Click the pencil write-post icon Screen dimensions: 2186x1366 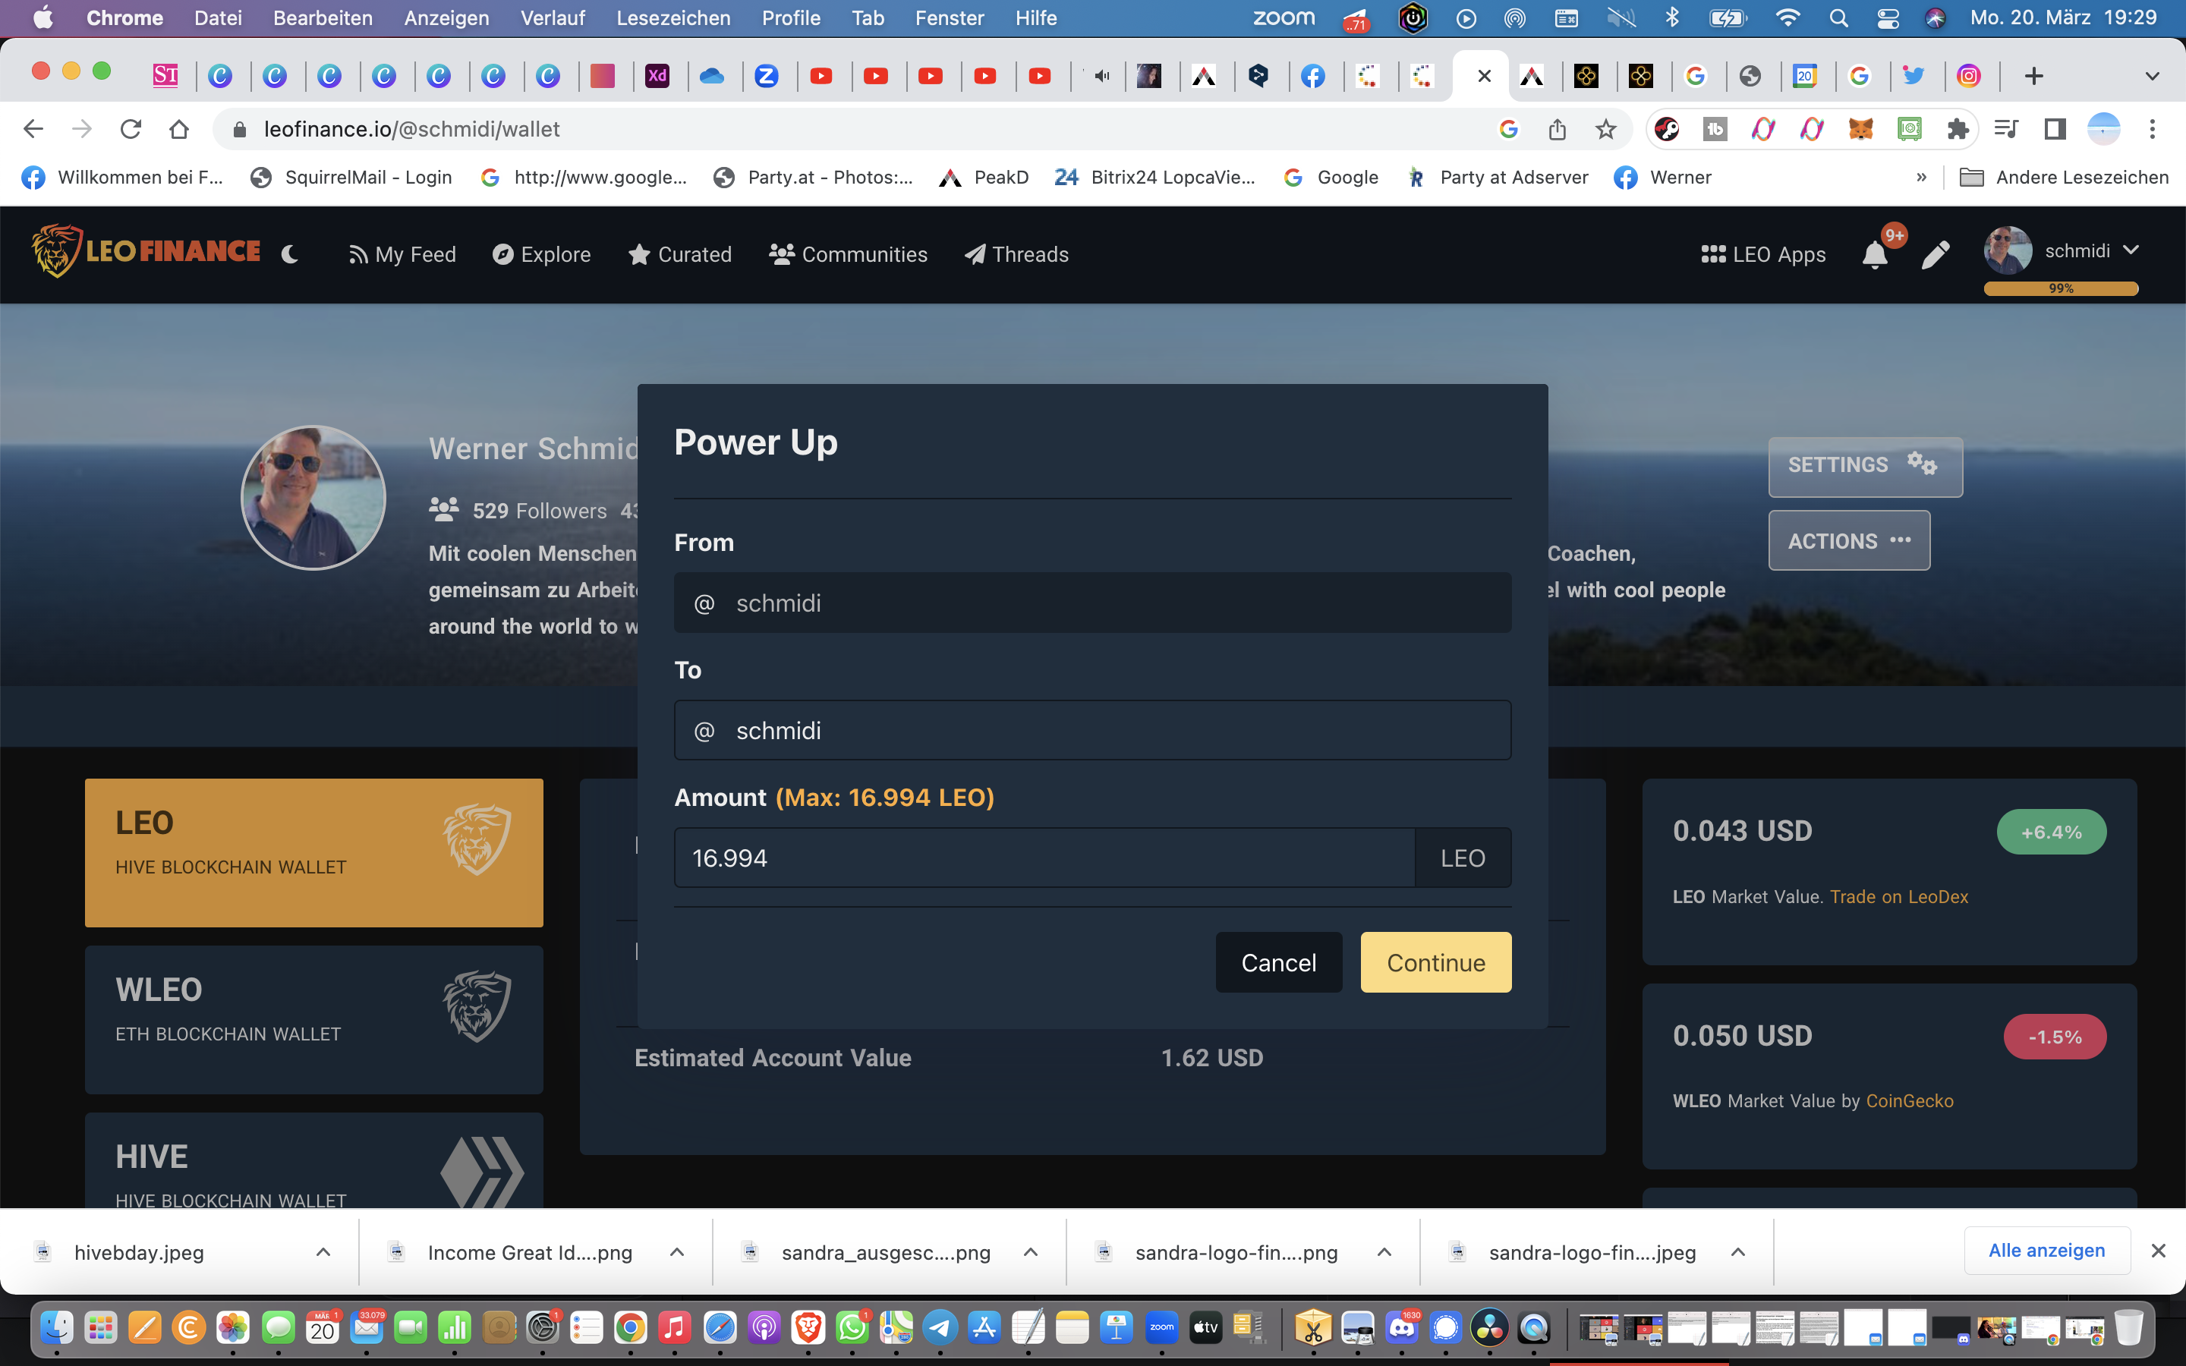point(1936,255)
